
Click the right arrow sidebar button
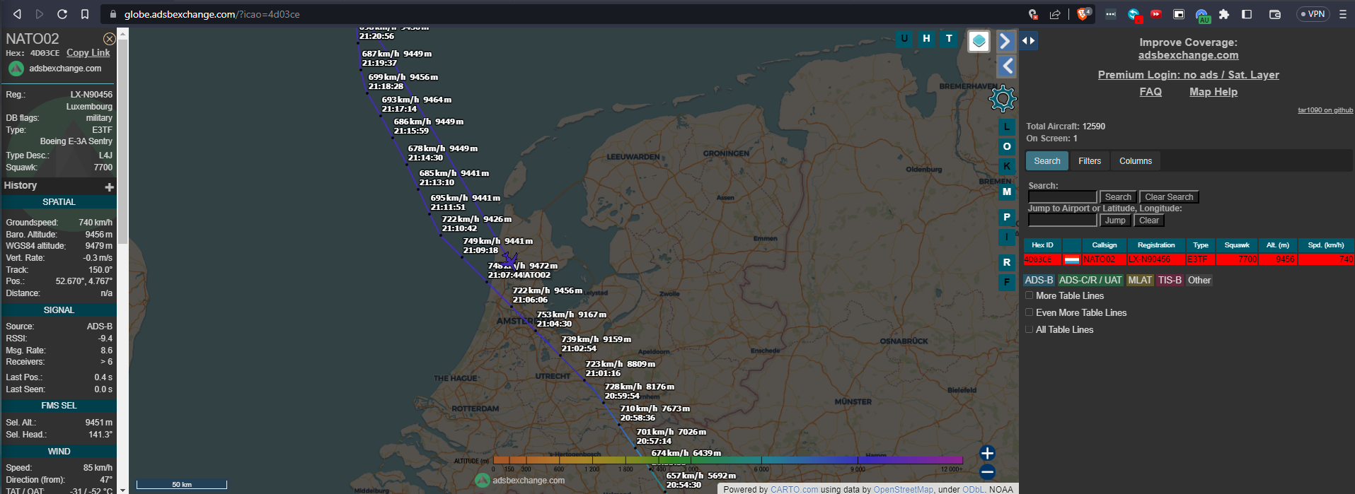tap(1005, 41)
